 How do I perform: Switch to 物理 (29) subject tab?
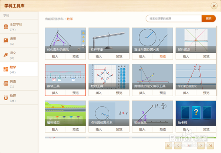(x=19, y=97)
